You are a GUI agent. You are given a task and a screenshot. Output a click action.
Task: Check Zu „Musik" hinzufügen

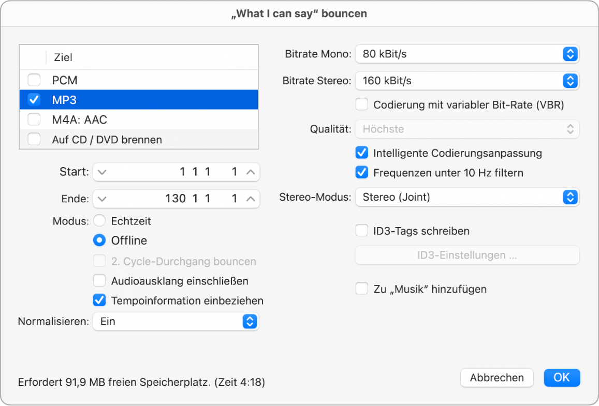(361, 289)
